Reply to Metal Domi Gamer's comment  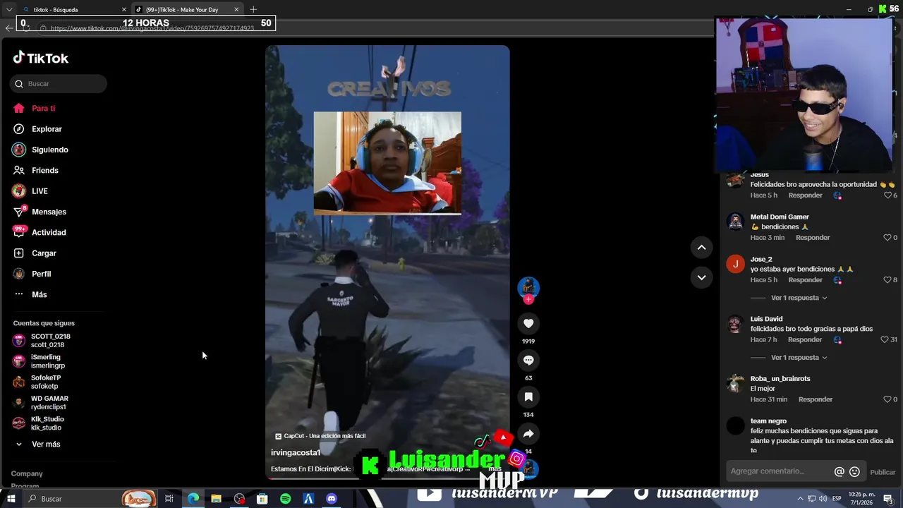(813, 238)
